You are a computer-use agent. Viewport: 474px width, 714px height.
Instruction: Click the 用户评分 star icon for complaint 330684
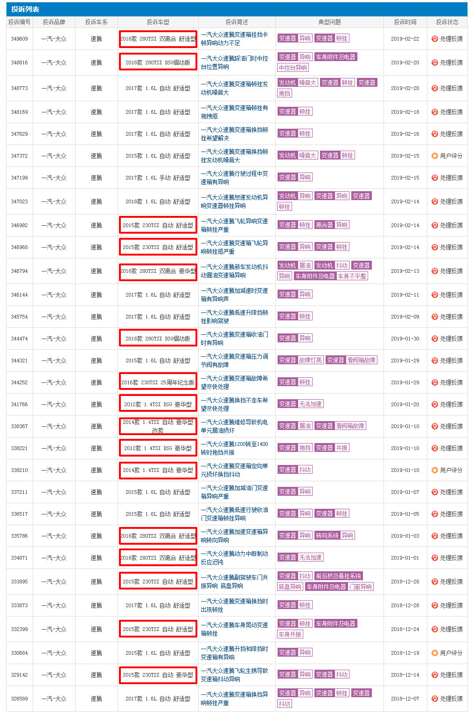click(x=434, y=653)
